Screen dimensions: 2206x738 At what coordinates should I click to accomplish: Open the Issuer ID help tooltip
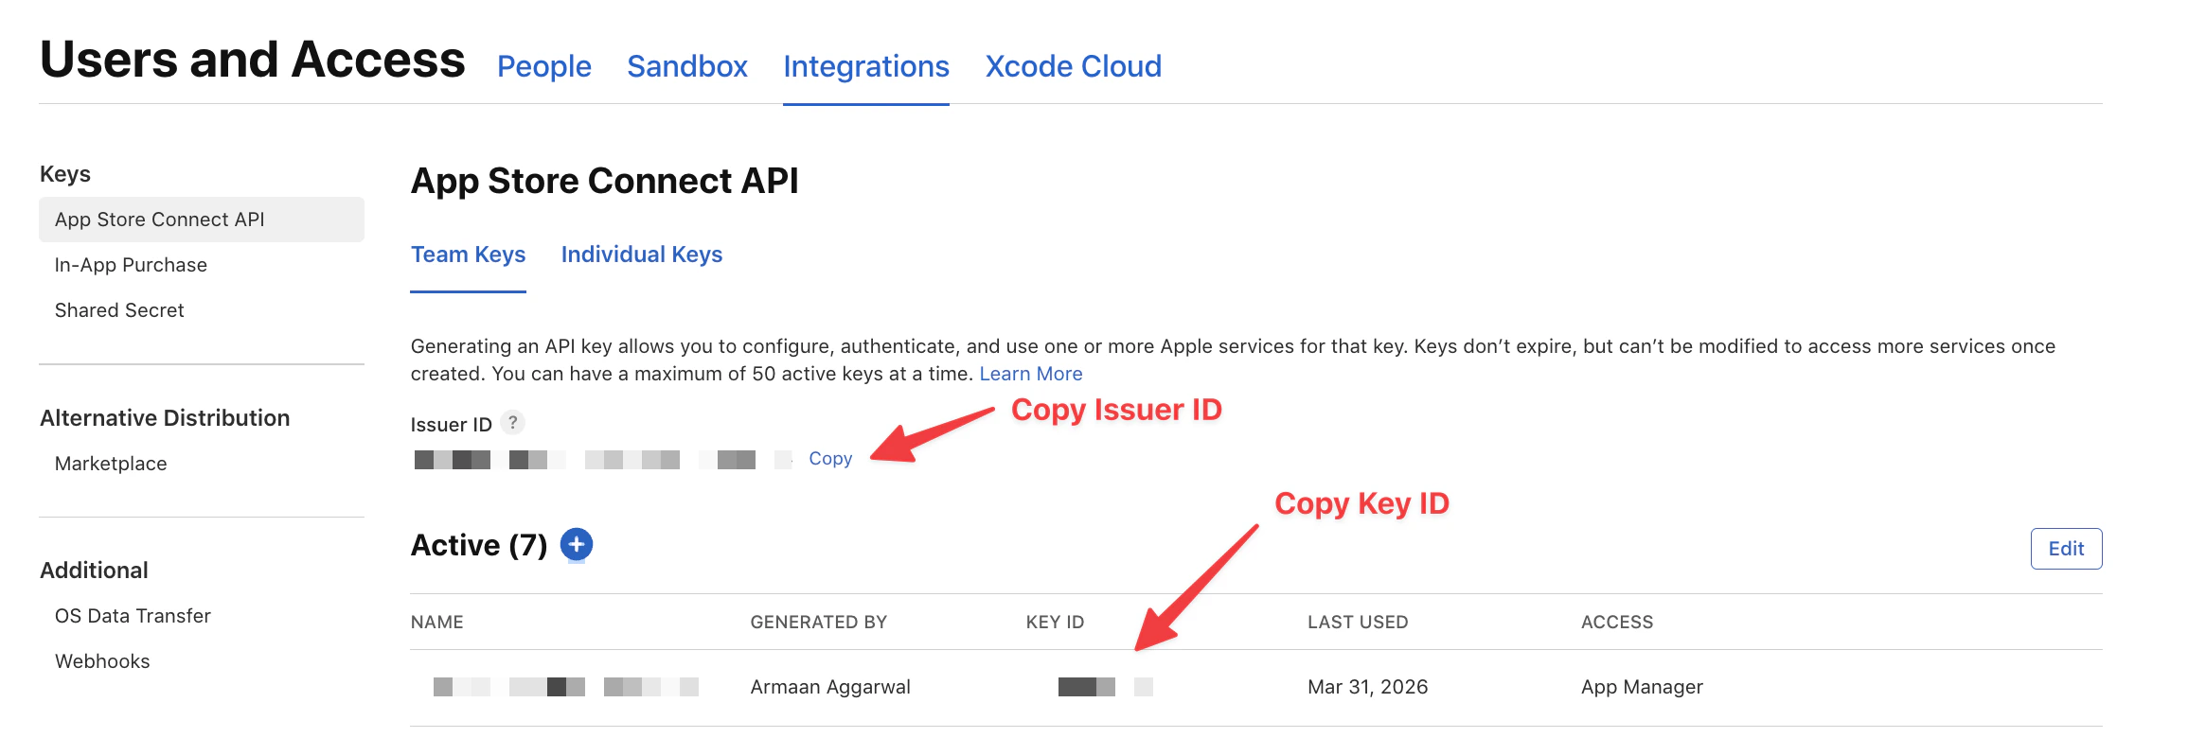click(x=512, y=424)
